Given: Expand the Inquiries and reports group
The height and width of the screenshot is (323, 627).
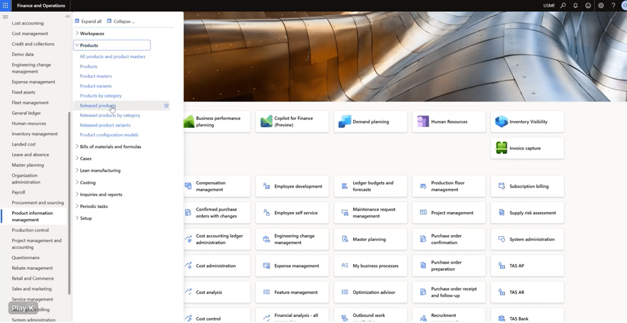Looking at the screenshot, I should 77,194.
